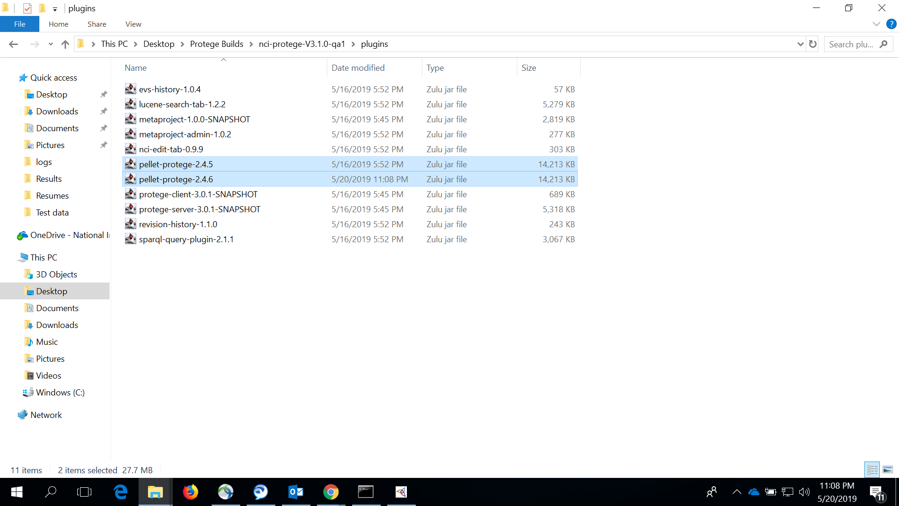Open the address bar history dropdown
899x506 pixels.
(x=800, y=44)
